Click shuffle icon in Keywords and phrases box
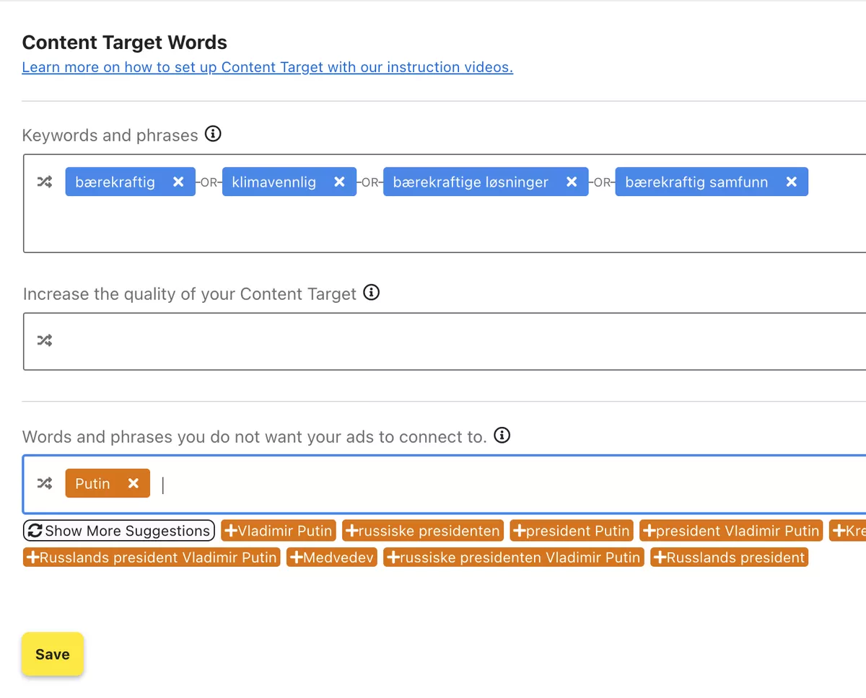Screen dimensions: 866x698 pyautogui.click(x=45, y=182)
